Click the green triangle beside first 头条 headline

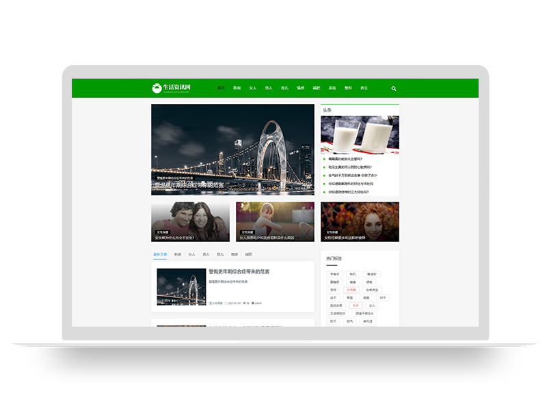324,159
